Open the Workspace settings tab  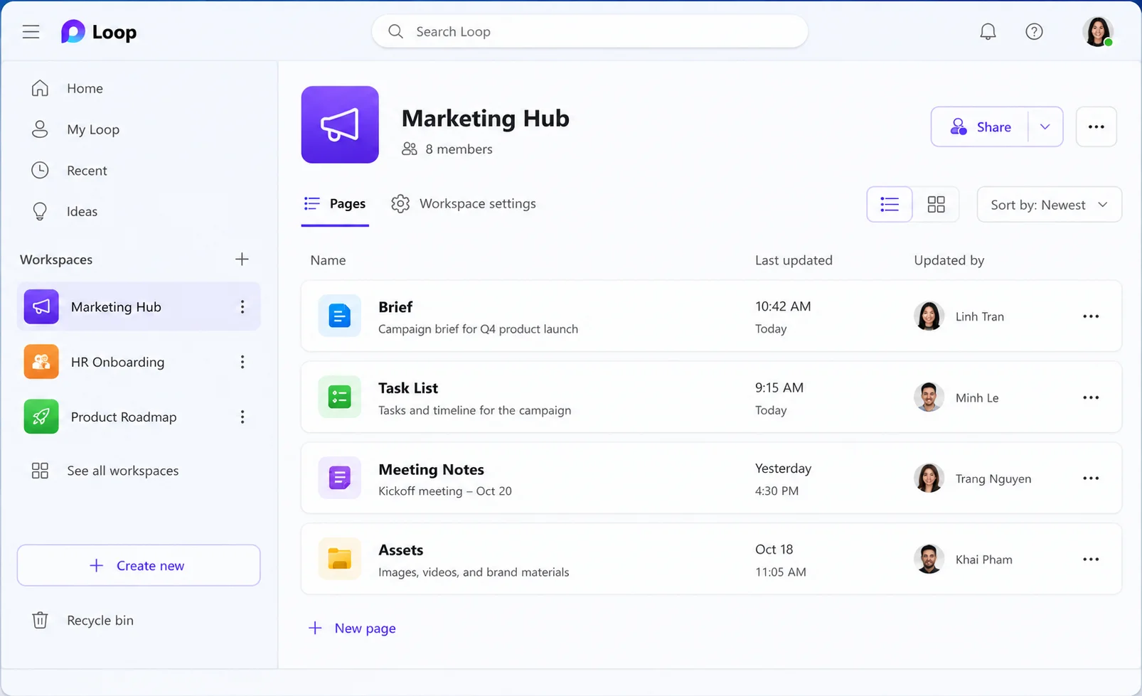pos(464,204)
